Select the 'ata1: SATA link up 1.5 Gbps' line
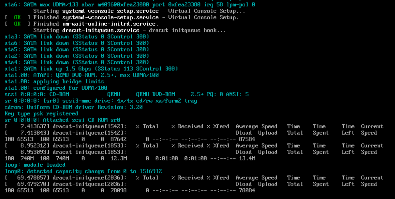Viewport: 395px width, 199px height. [x=91, y=69]
